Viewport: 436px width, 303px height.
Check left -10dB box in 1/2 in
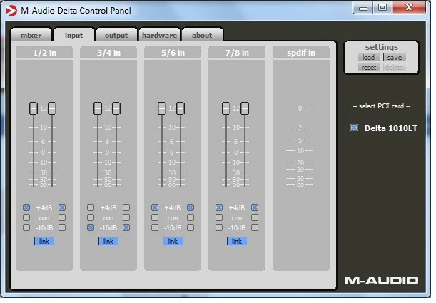(26, 227)
